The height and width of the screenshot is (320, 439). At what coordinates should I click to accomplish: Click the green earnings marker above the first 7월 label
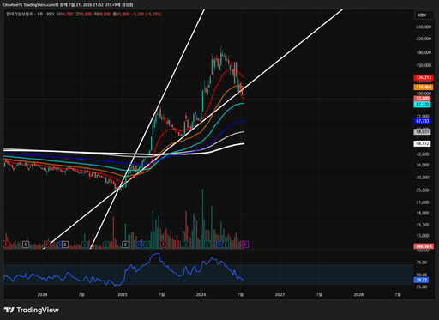84,245
